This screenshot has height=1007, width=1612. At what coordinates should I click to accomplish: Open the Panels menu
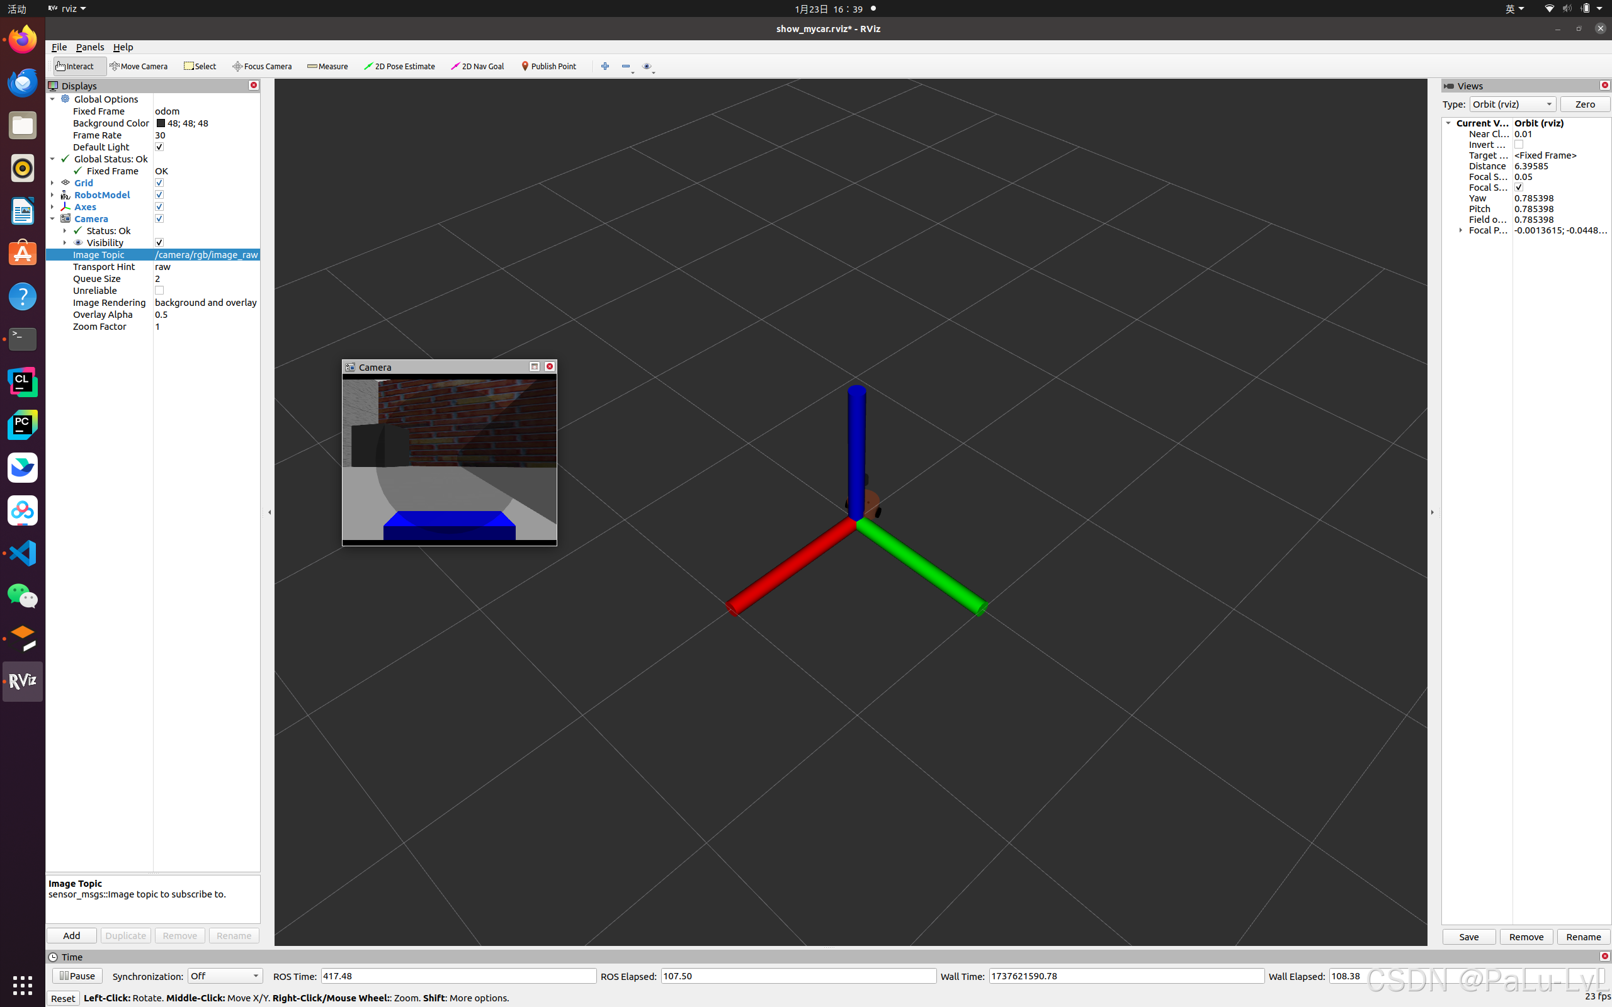point(90,47)
